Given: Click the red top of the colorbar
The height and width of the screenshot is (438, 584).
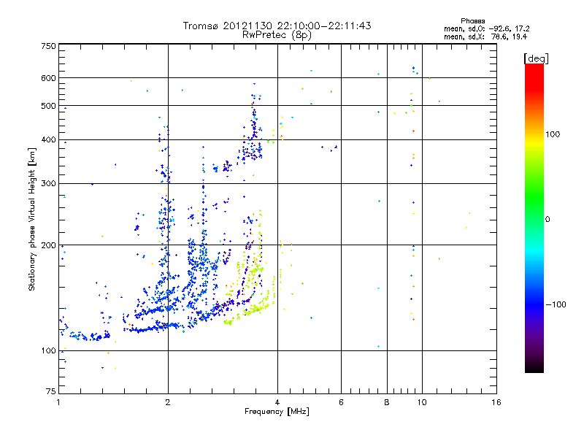Looking at the screenshot, I should click(534, 68).
